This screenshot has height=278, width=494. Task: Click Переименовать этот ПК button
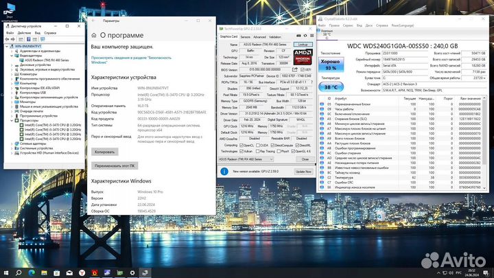115,166
